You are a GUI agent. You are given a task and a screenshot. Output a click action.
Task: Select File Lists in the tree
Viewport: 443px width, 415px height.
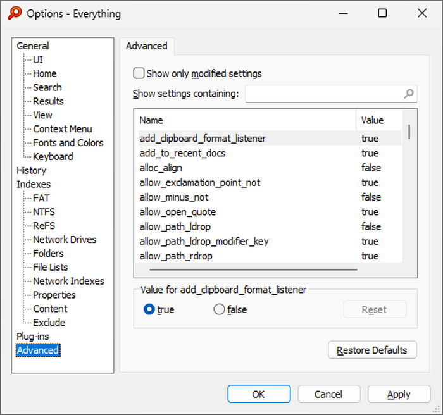51,267
